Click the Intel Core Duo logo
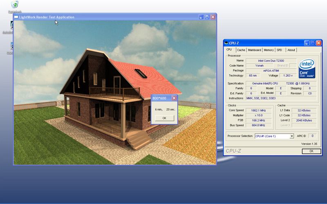 (x=307, y=68)
